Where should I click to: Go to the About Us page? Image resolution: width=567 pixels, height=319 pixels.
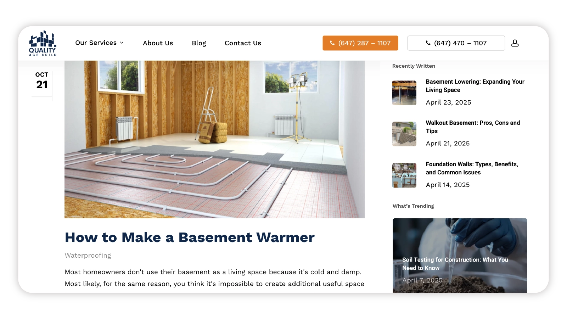tap(158, 43)
